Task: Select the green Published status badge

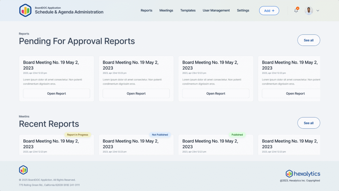Action: (237, 135)
